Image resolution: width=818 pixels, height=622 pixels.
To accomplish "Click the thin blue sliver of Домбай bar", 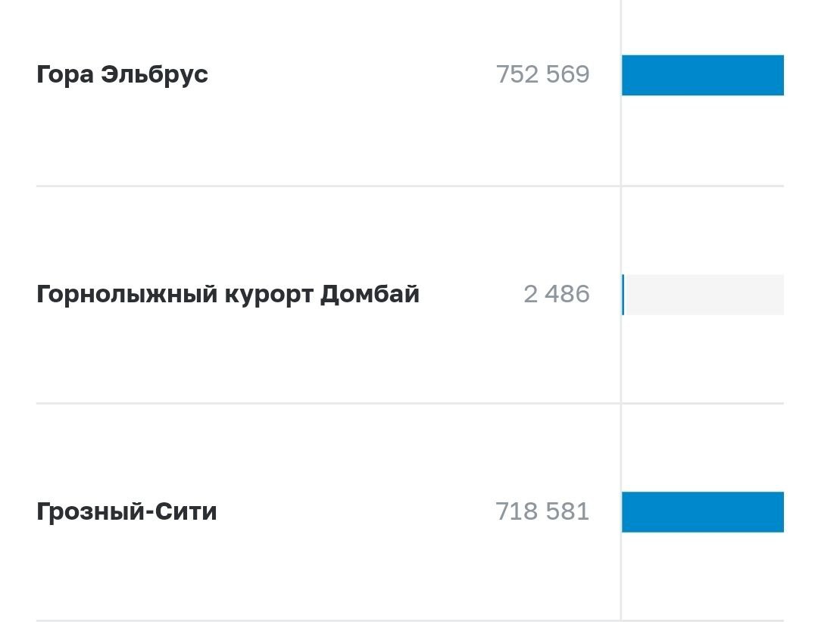I will (623, 295).
